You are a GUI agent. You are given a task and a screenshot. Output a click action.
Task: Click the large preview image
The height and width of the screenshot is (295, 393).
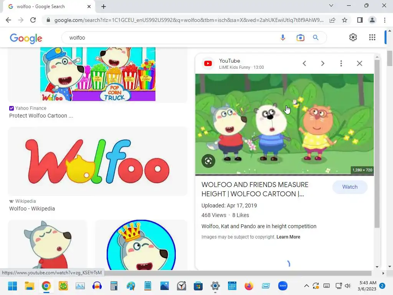284,124
